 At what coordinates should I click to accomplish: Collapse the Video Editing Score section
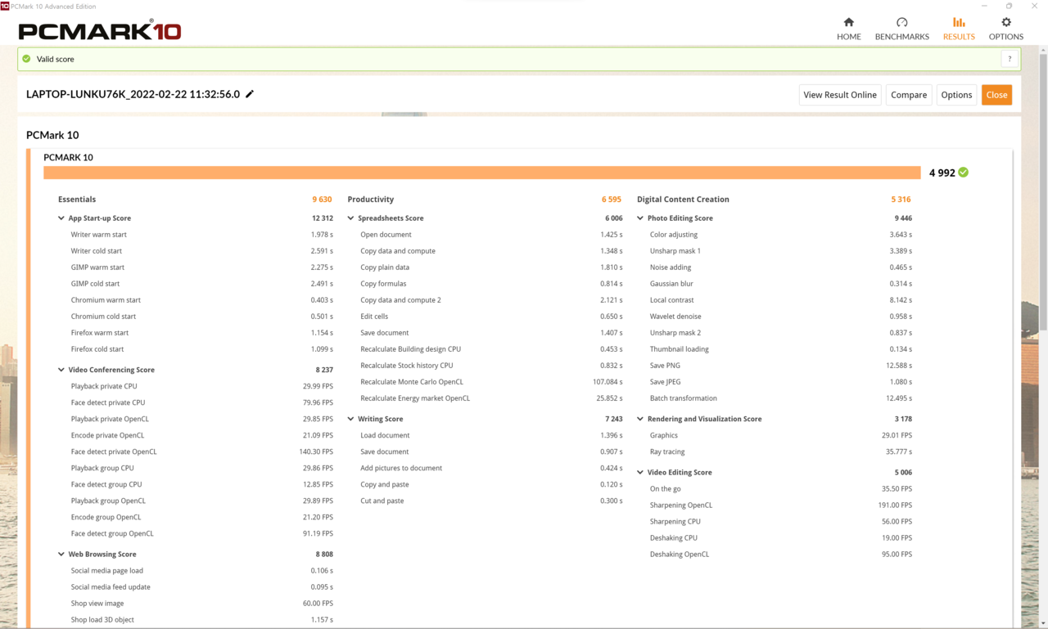640,473
